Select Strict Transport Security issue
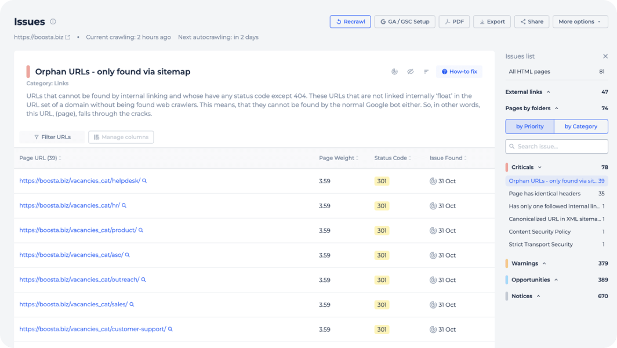This screenshot has width=617, height=348. [x=557, y=244]
